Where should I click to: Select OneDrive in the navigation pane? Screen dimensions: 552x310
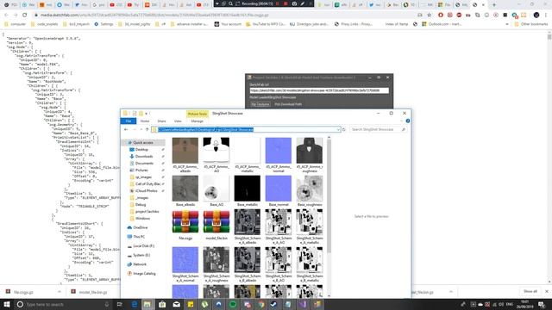[x=140, y=227]
